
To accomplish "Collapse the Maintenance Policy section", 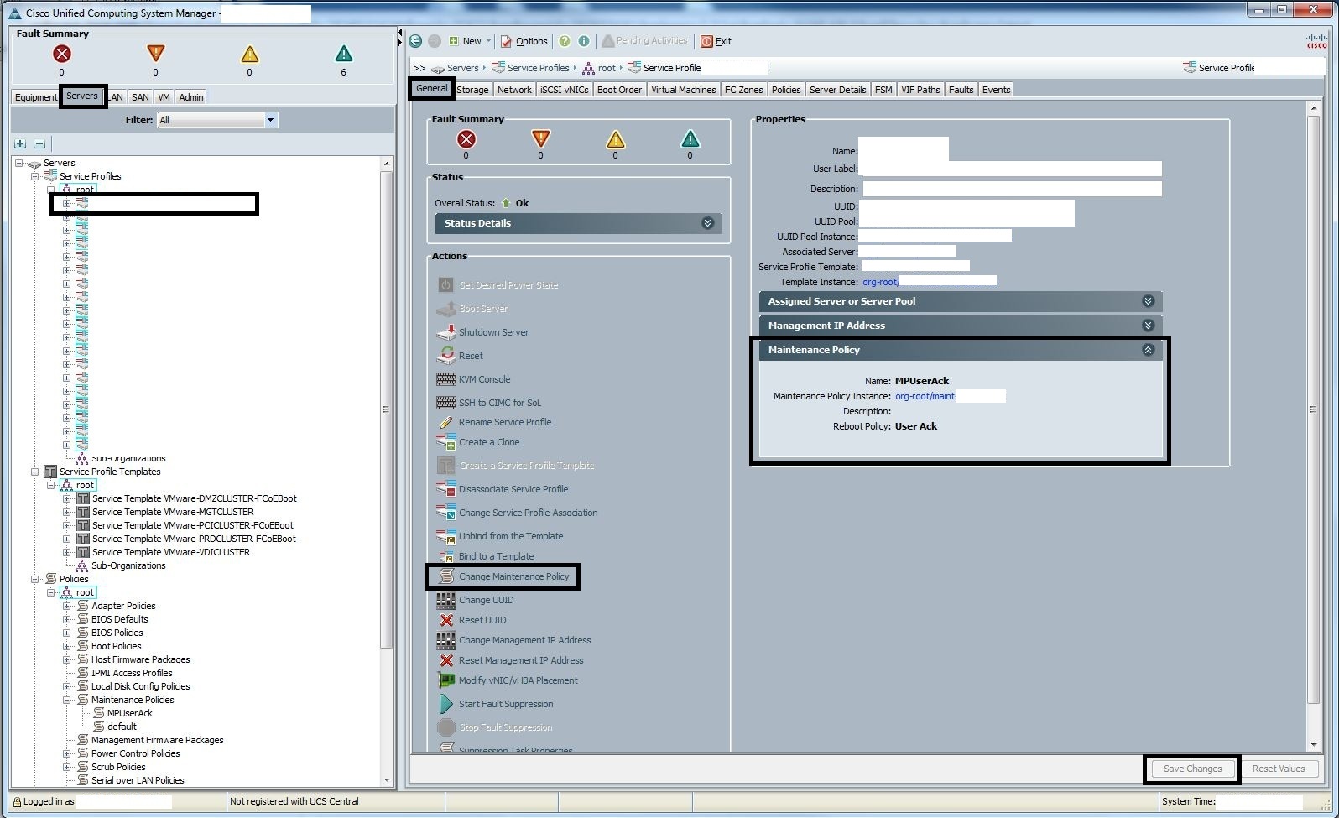I will coord(1148,350).
